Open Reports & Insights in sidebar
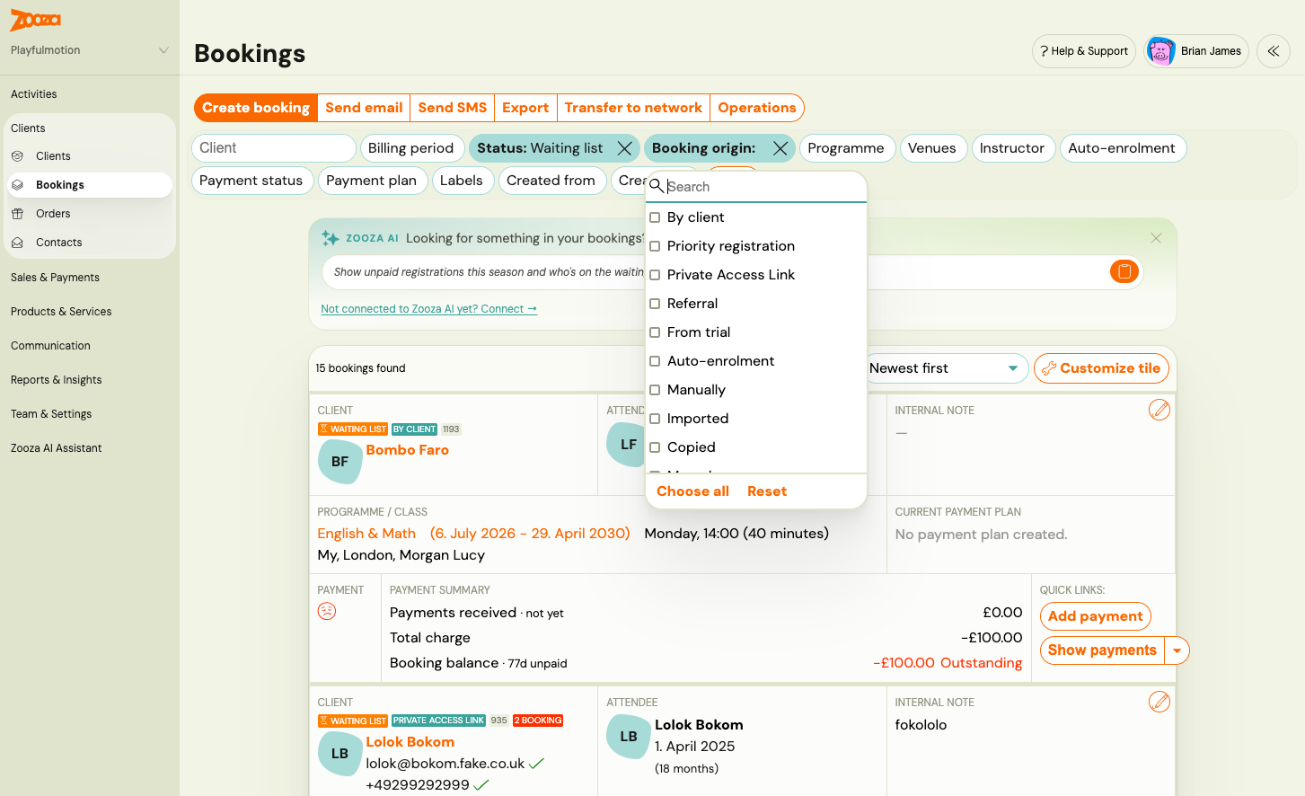Viewport: 1305px width, 796px height. (x=56, y=380)
